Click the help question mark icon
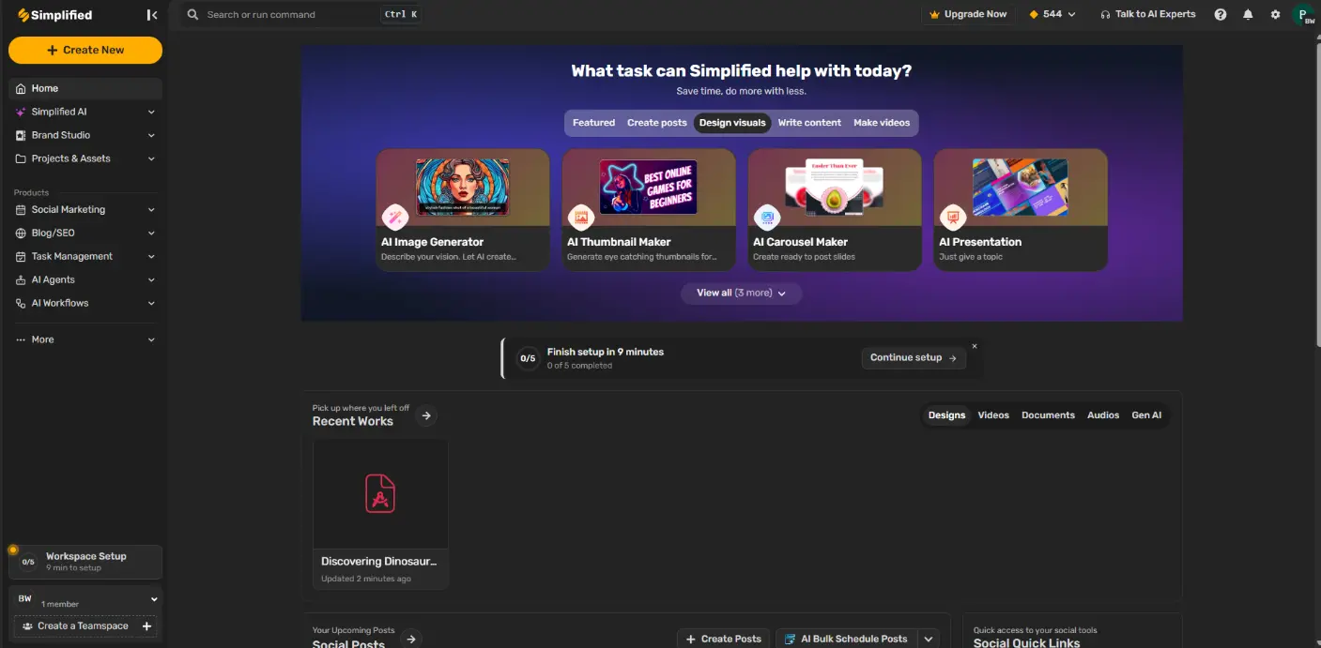Image resolution: width=1321 pixels, height=648 pixels. tap(1221, 14)
